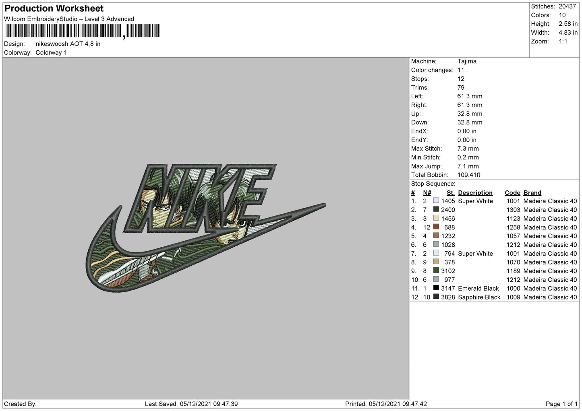Click the Super White swatch in stop 1
582x411 pixels.
[436, 200]
